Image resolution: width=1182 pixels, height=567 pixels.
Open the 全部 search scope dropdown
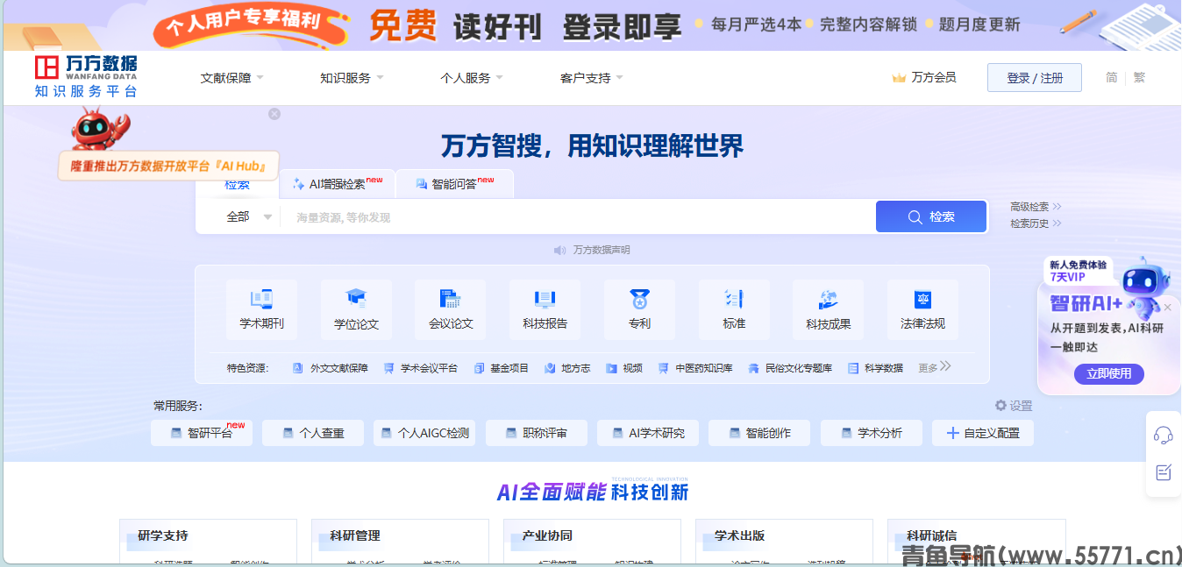pos(249,216)
